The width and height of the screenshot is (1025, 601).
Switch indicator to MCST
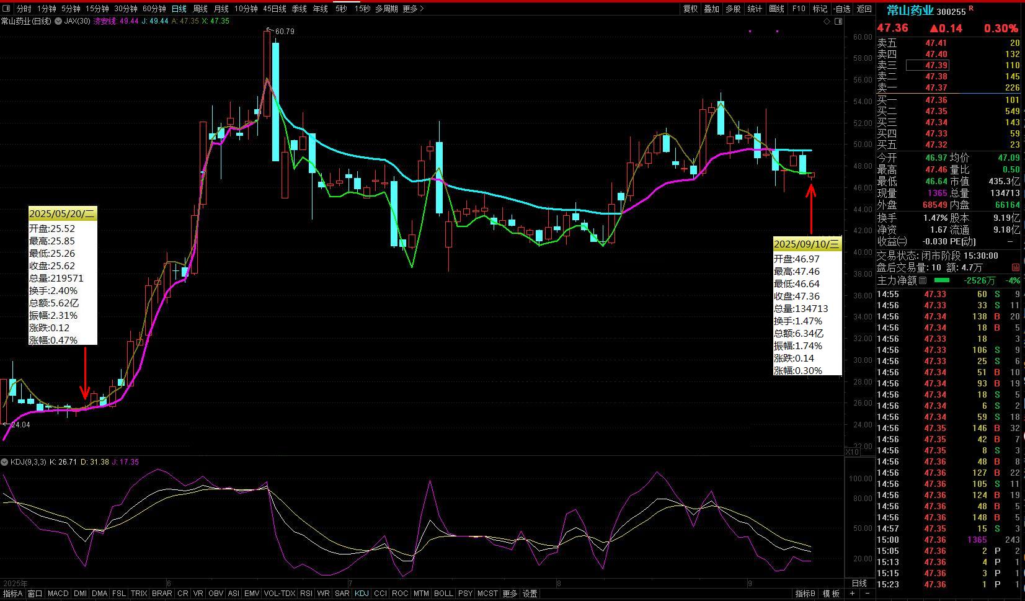pos(487,594)
